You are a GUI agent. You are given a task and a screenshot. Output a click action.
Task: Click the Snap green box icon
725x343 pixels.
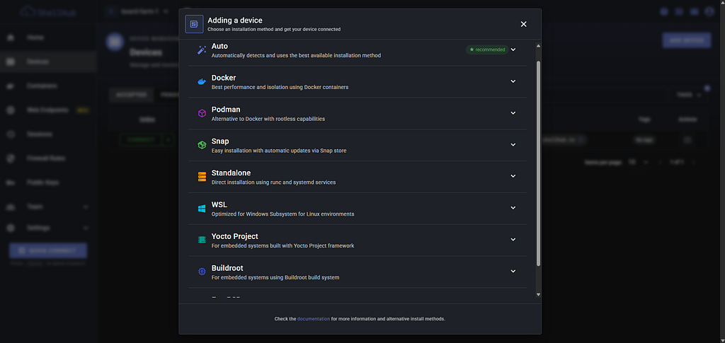click(x=202, y=145)
